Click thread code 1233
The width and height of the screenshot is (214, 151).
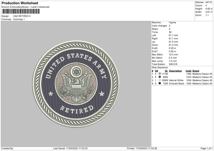[189, 77]
